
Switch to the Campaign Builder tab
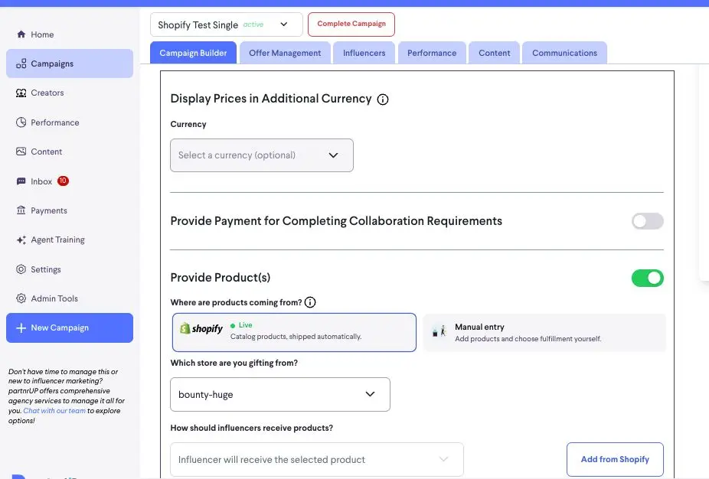pyautogui.click(x=193, y=53)
